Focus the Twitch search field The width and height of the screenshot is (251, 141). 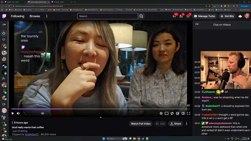tap(107, 16)
